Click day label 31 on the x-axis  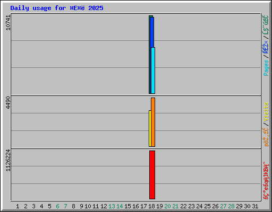tap(255, 206)
